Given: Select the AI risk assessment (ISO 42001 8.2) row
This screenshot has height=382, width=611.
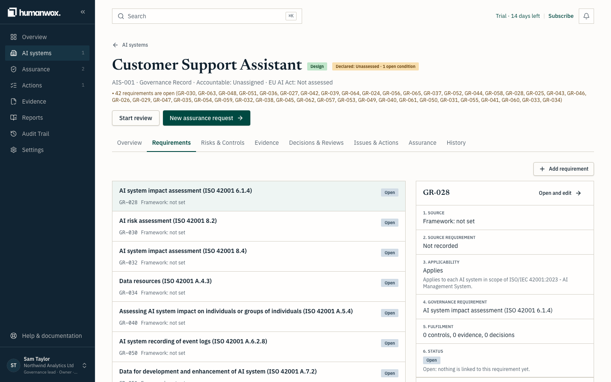Looking at the screenshot, I should pos(259,226).
